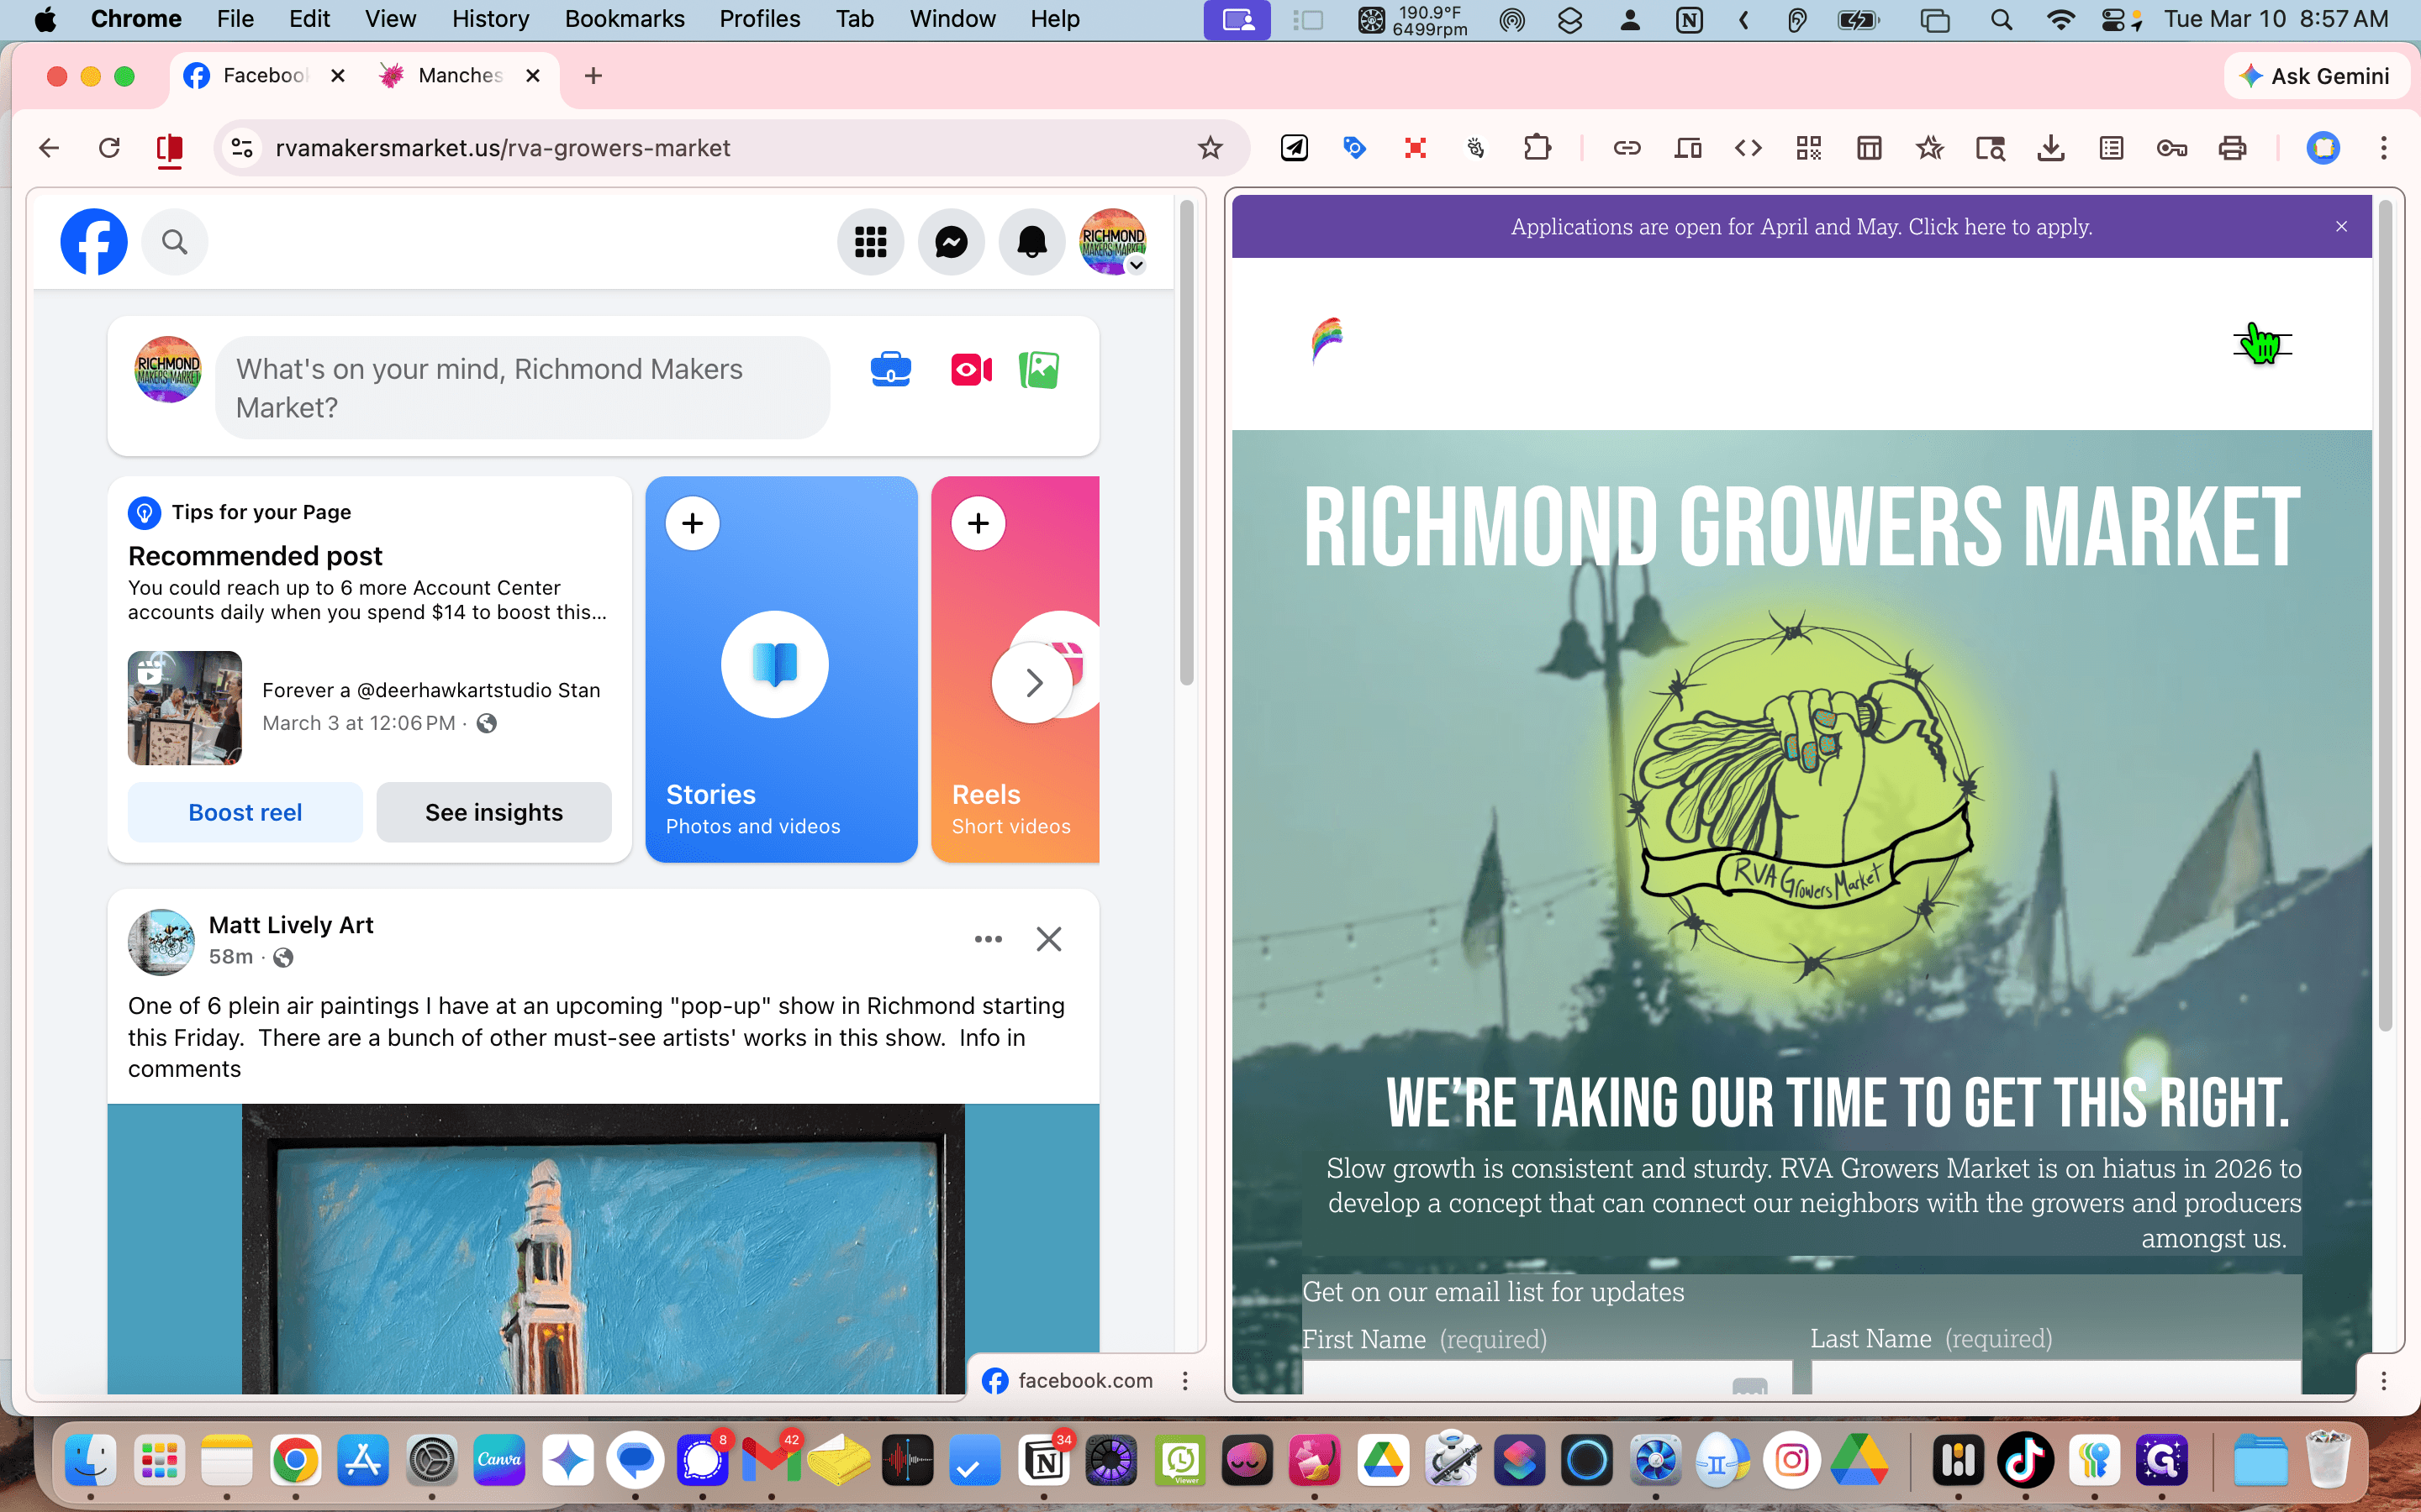Open right pane three-dot options
Screen dimensions: 2421x1512
point(2384,1380)
